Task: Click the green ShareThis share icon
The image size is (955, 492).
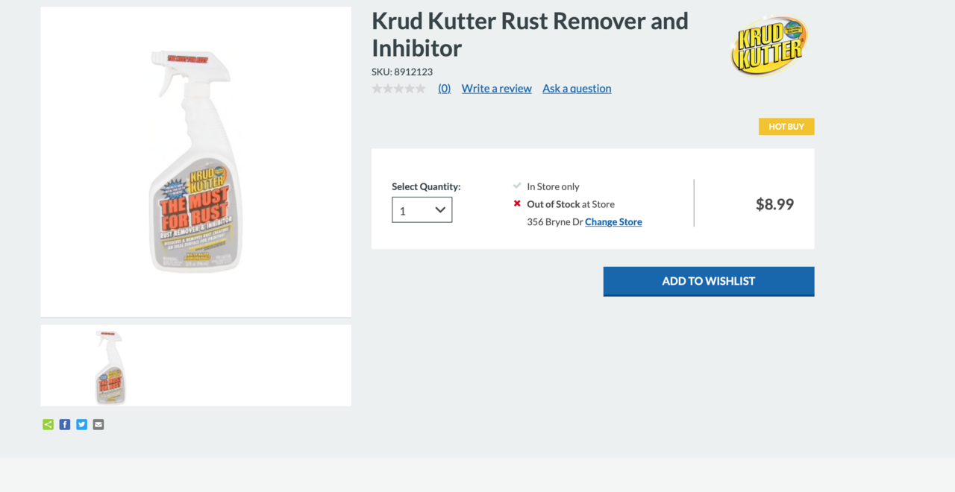Action: point(48,424)
